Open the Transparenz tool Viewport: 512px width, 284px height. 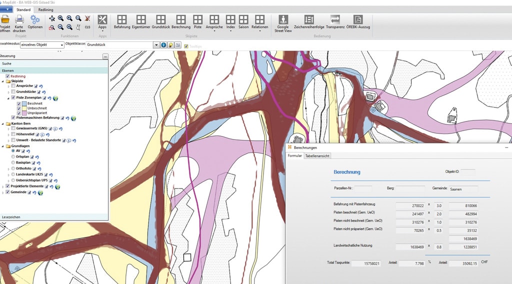click(335, 20)
